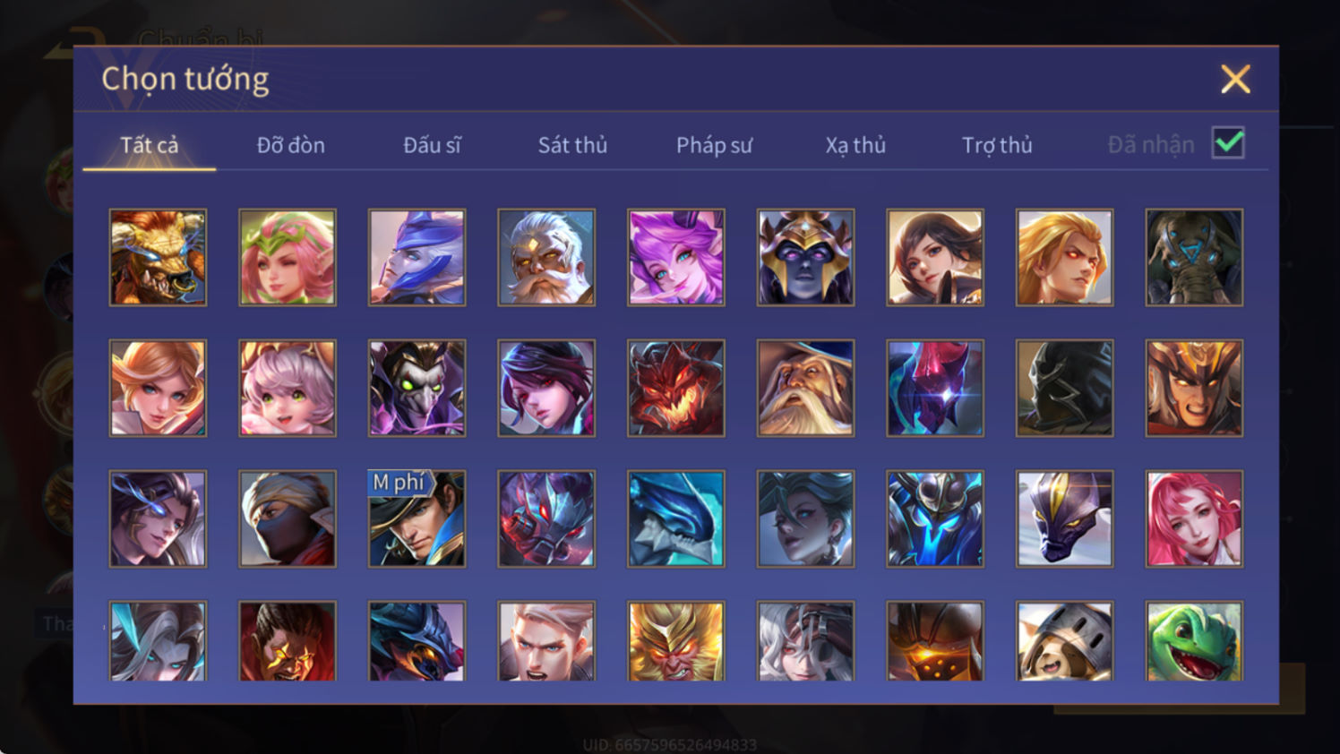
Task: Go to the Trợ thủ tab
Action: tap(997, 145)
